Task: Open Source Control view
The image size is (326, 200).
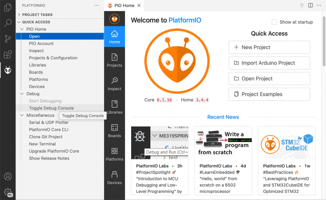Action: click(x=7, y=38)
